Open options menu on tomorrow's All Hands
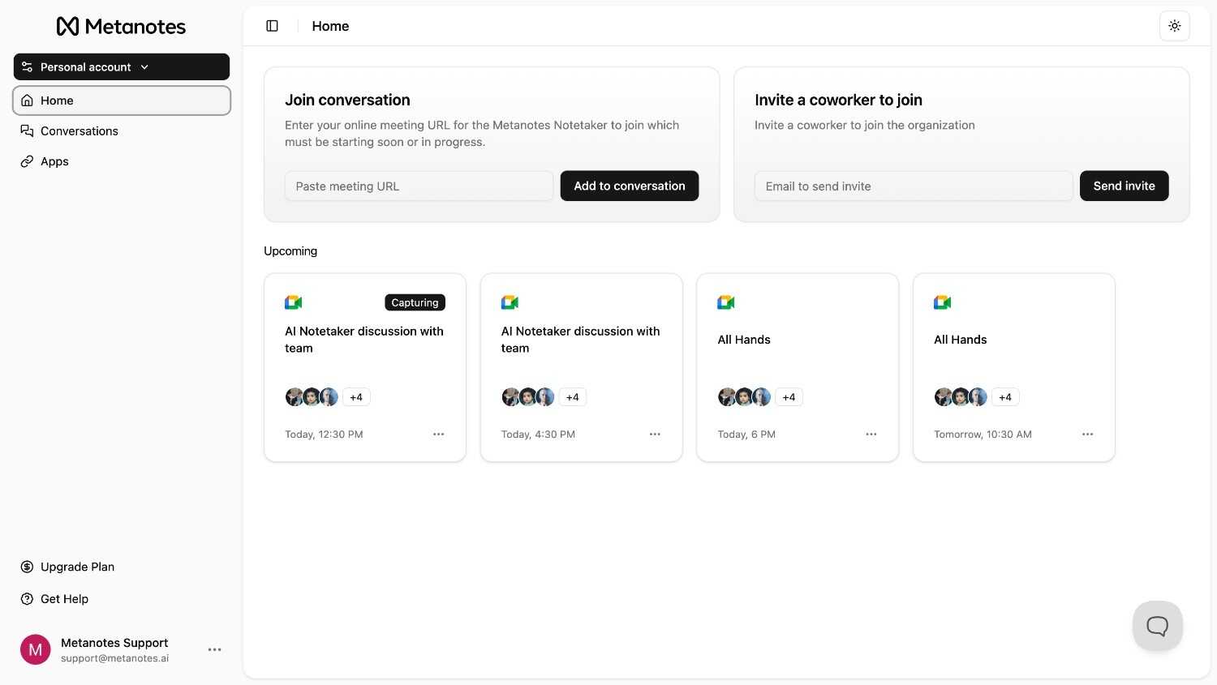The image size is (1217, 685). [x=1087, y=434]
